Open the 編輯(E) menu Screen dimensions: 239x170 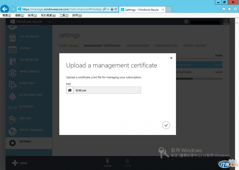[x=19, y=16]
